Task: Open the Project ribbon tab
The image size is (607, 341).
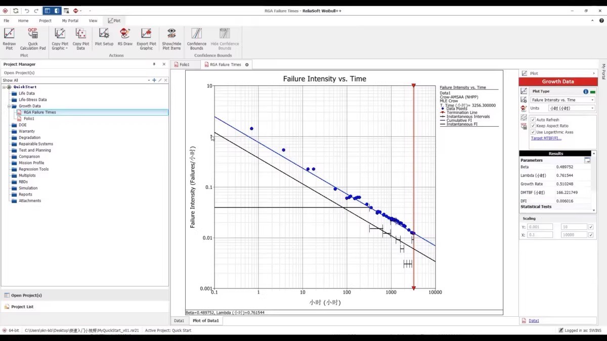Action: pyautogui.click(x=45, y=21)
